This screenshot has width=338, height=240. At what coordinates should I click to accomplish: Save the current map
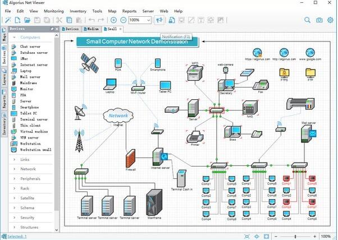(x=37, y=20)
